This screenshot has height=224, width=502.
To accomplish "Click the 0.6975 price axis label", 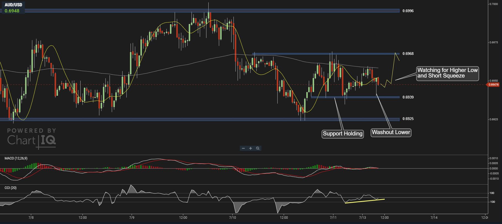I will pos(494,42).
